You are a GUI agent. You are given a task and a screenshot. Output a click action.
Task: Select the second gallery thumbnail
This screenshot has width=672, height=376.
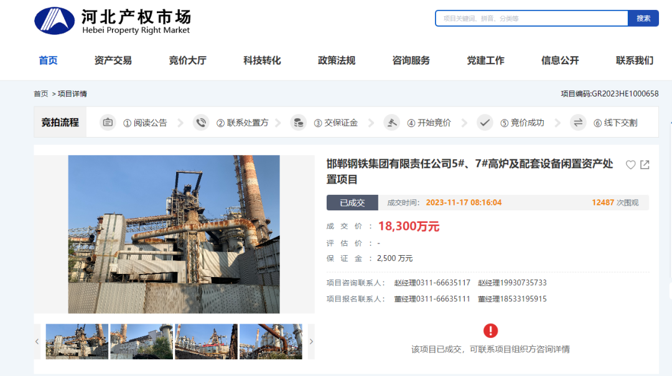142,341
